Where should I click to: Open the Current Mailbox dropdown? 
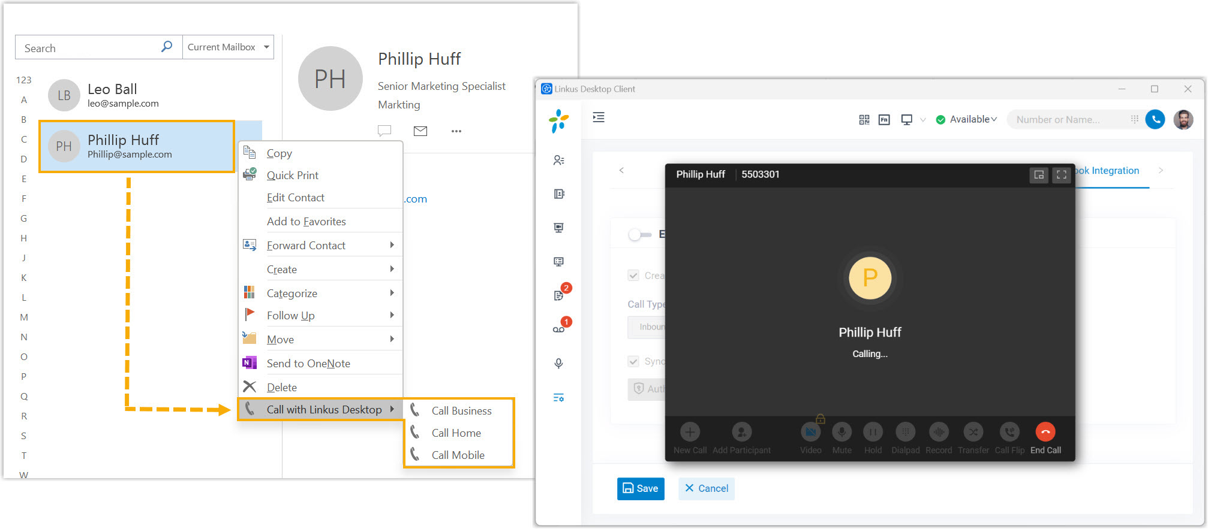click(x=228, y=47)
